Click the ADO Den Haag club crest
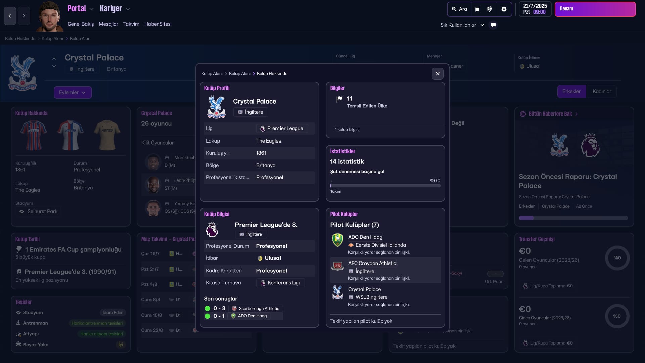The height and width of the screenshot is (363, 645). [337, 240]
